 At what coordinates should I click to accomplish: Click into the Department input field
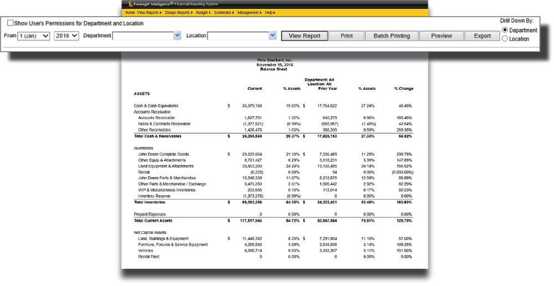tap(143, 35)
